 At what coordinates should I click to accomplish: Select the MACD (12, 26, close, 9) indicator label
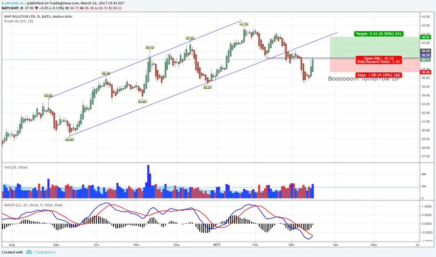(x=33, y=205)
